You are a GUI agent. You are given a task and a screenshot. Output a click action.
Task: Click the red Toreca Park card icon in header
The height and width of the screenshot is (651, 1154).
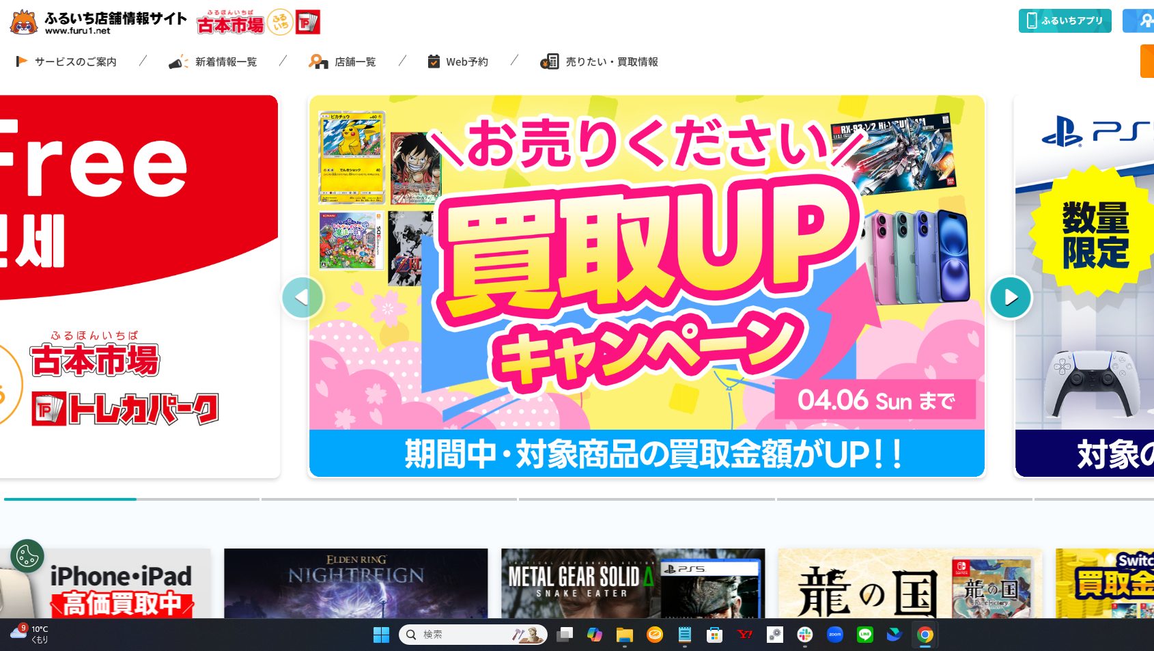(x=308, y=23)
